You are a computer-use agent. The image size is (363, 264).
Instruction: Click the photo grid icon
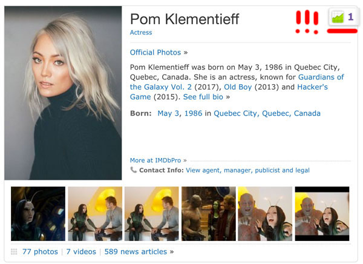point(14,251)
